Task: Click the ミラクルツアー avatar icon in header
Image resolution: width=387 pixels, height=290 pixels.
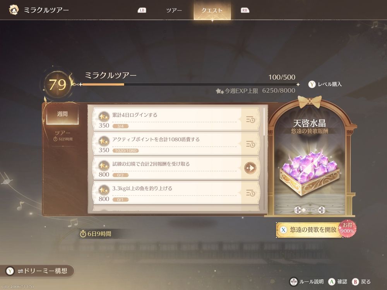Action: (14, 10)
